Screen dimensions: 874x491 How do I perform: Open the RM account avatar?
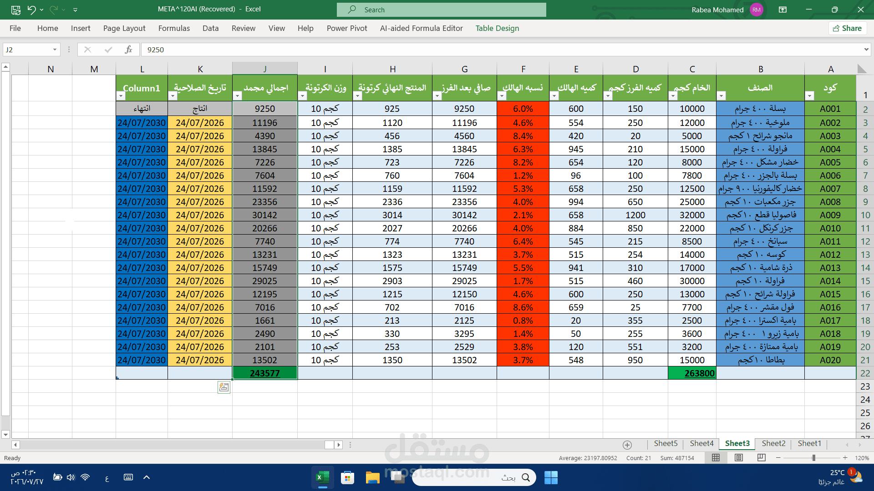(x=757, y=10)
